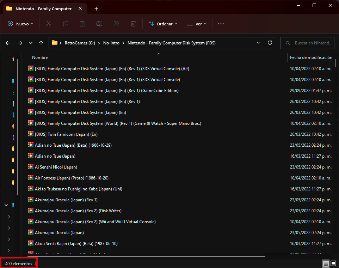Image resolution: width=339 pixels, height=268 pixels.
Task: Click the Delete trash icon
Action: pyautogui.click(x=133, y=24)
